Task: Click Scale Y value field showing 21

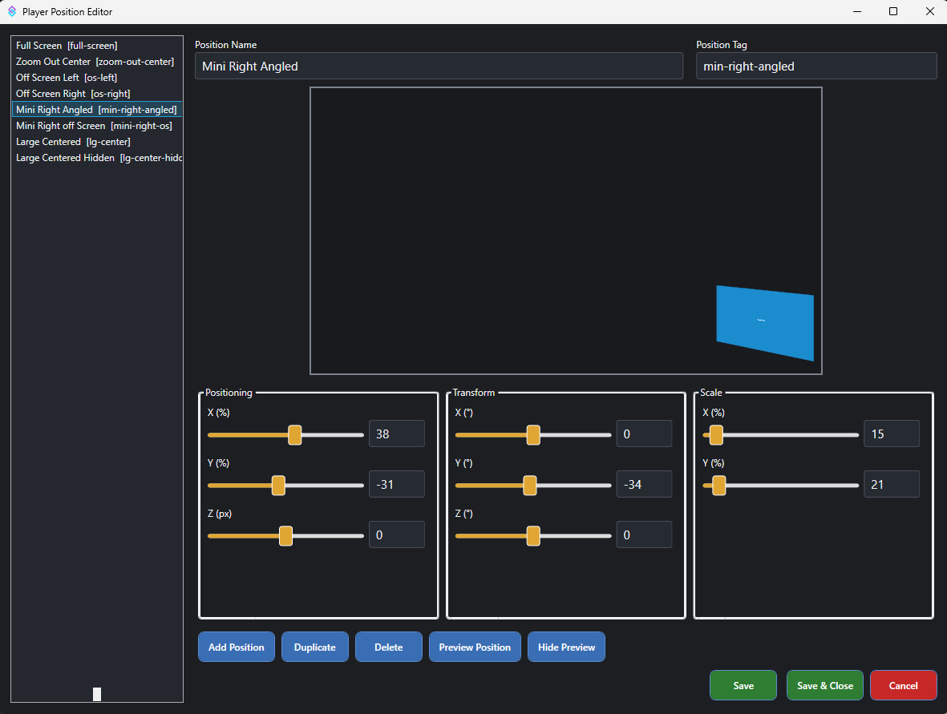Action: (x=892, y=484)
